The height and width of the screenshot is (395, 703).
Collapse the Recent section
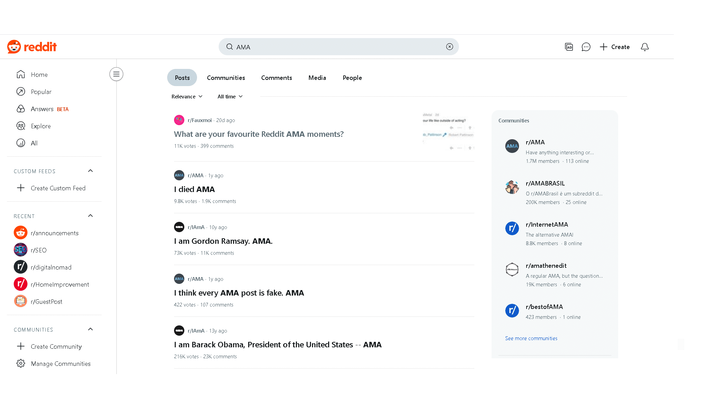click(x=91, y=216)
